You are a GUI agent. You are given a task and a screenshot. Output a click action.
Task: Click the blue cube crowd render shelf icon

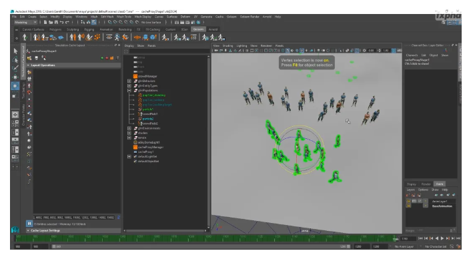(153, 37)
